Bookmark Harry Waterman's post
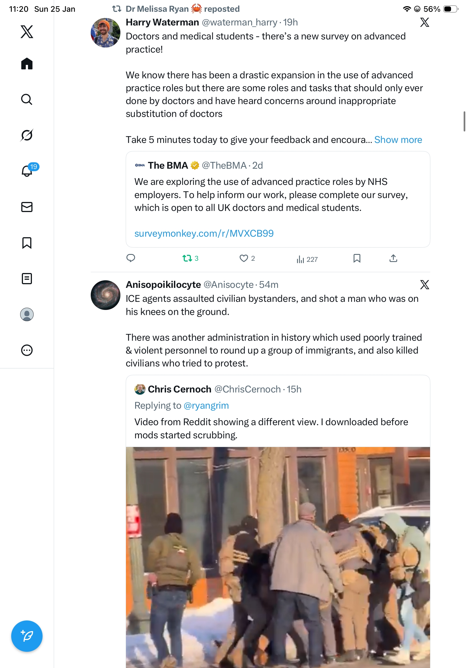This screenshot has height=668, width=467. tap(357, 258)
